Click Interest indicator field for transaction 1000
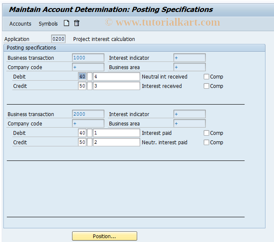The image size is (274, 242). coord(190,58)
